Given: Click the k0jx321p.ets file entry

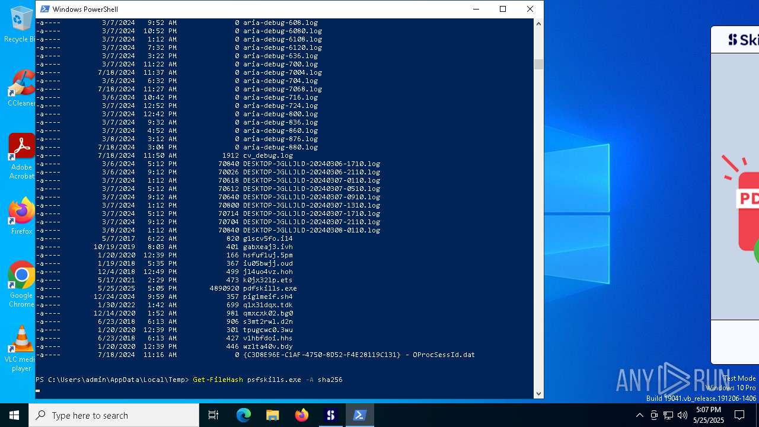Looking at the screenshot, I should pyautogui.click(x=268, y=280).
